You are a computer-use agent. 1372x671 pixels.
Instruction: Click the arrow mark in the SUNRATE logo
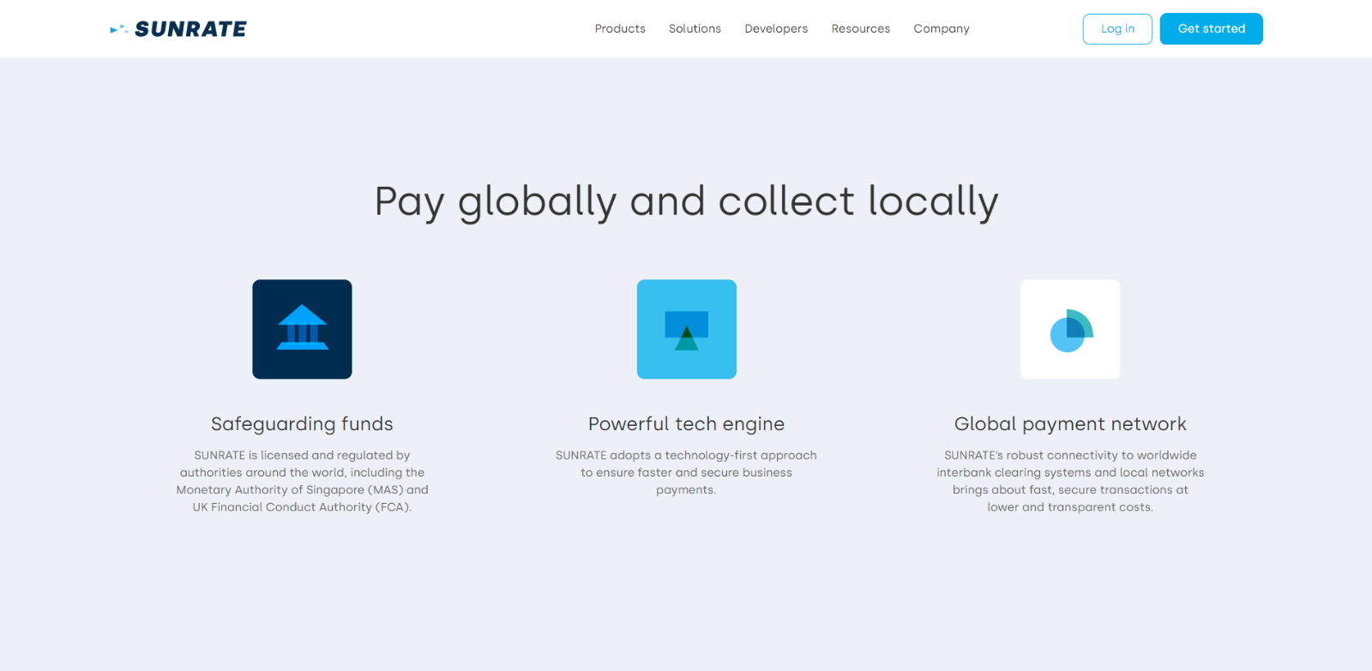(118, 29)
